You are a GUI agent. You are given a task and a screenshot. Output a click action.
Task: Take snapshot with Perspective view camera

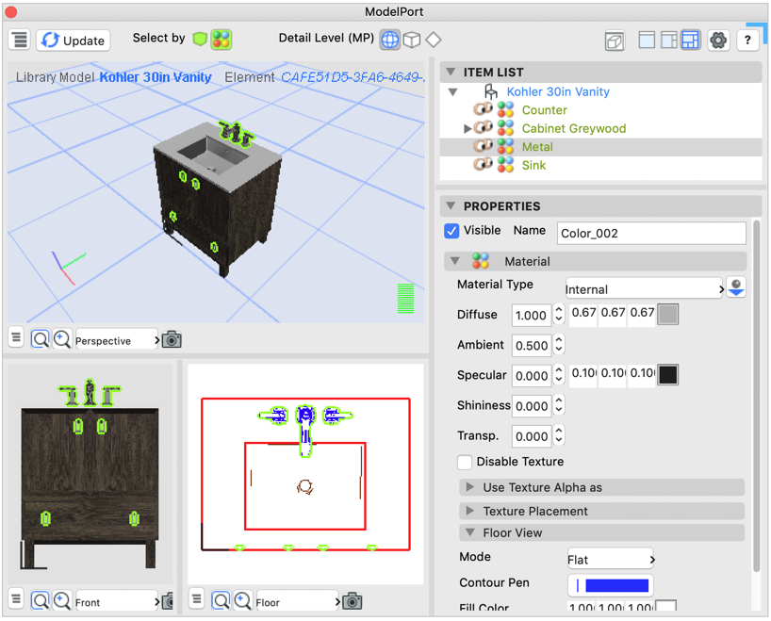point(172,340)
